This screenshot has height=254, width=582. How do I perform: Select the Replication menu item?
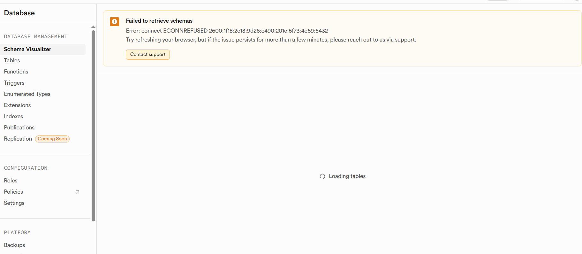click(18, 139)
